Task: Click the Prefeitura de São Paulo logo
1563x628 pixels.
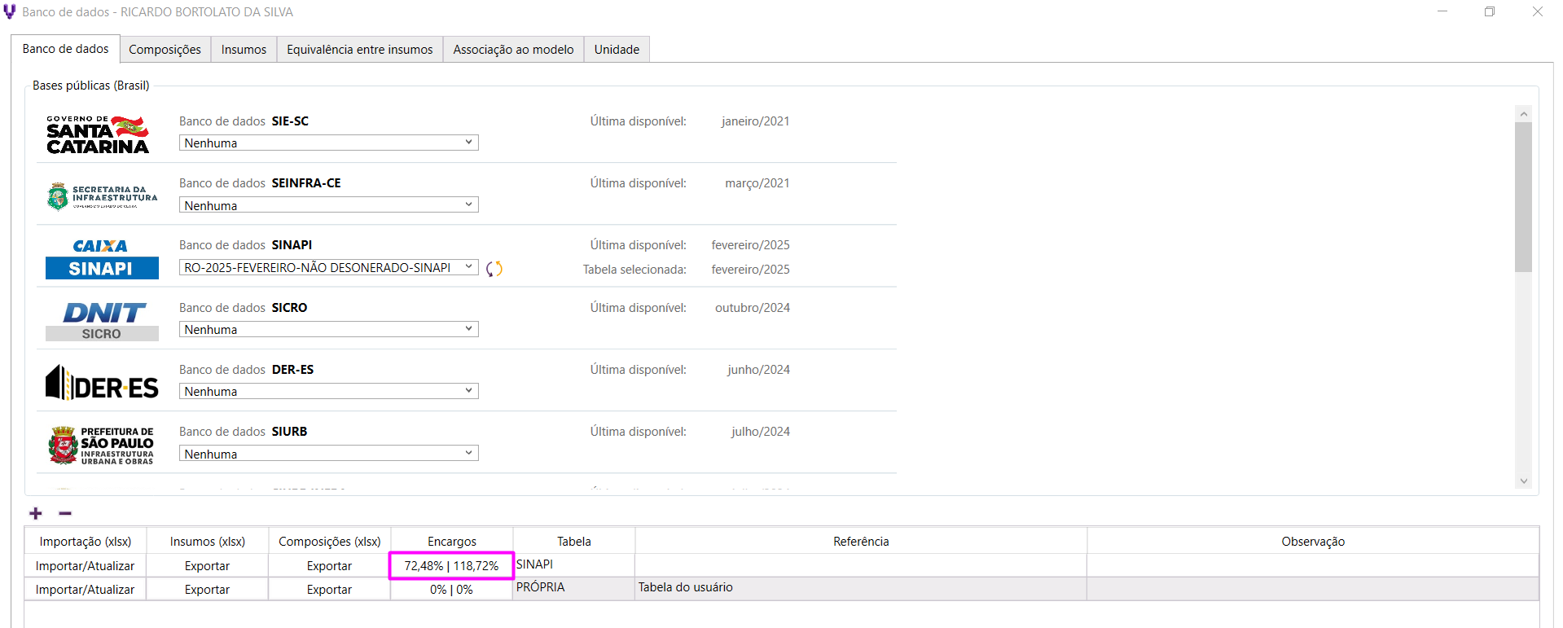Action: click(x=101, y=446)
